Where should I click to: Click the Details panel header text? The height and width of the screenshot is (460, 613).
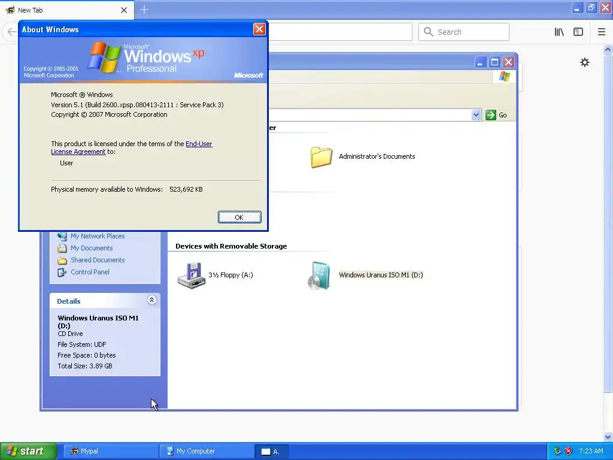point(69,301)
